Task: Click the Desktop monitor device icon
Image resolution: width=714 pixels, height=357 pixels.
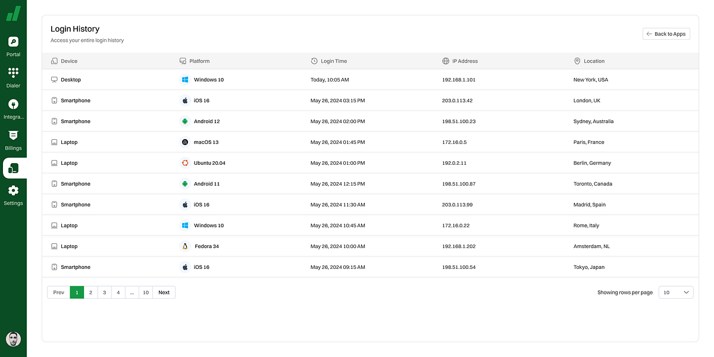Action: (54, 80)
